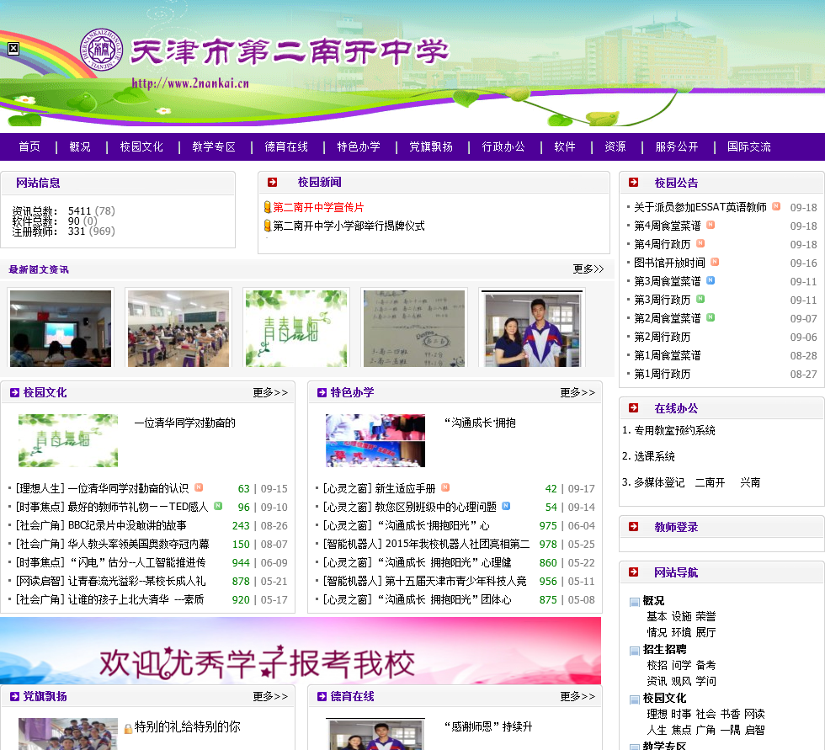Image resolution: width=825 pixels, height=750 pixels.
Task: Click the 沟通成长 event photo in 特色办学
Action: tap(375, 440)
